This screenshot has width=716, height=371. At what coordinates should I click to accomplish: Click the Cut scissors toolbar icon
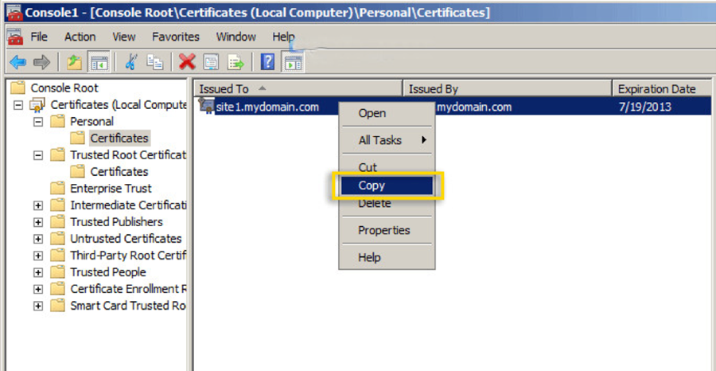131,62
